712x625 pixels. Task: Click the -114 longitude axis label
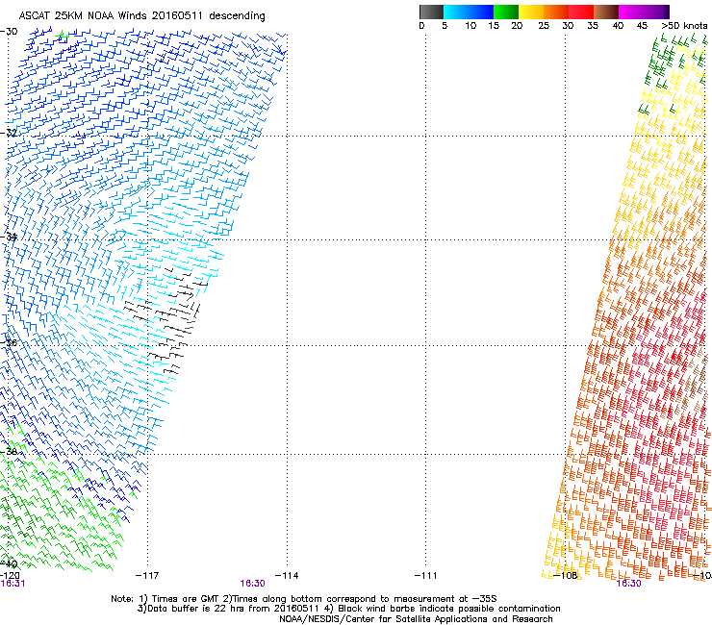point(287,576)
